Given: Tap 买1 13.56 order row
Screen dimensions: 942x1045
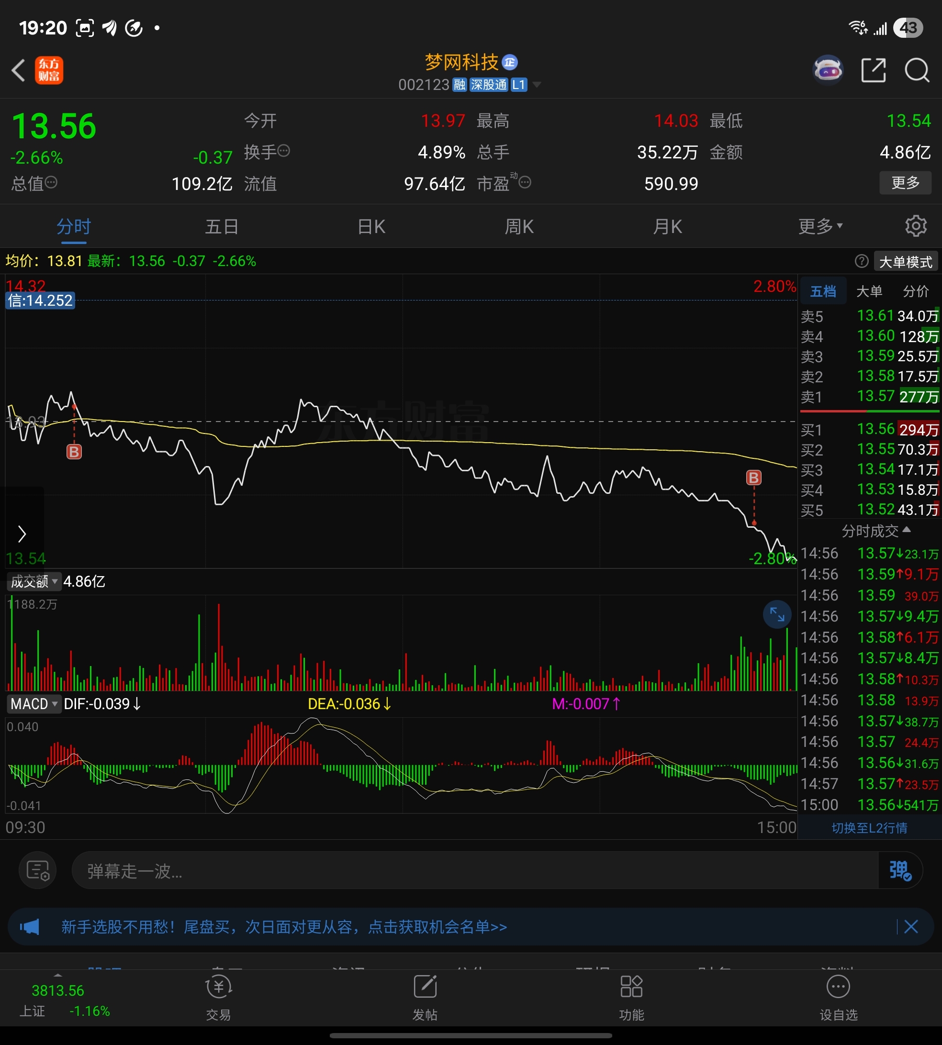Looking at the screenshot, I should [870, 429].
